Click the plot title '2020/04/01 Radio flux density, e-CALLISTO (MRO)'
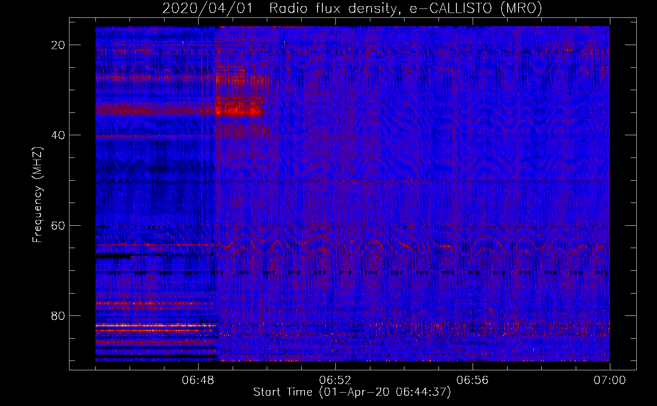Image resolution: width=657 pixels, height=406 pixels. [352, 8]
